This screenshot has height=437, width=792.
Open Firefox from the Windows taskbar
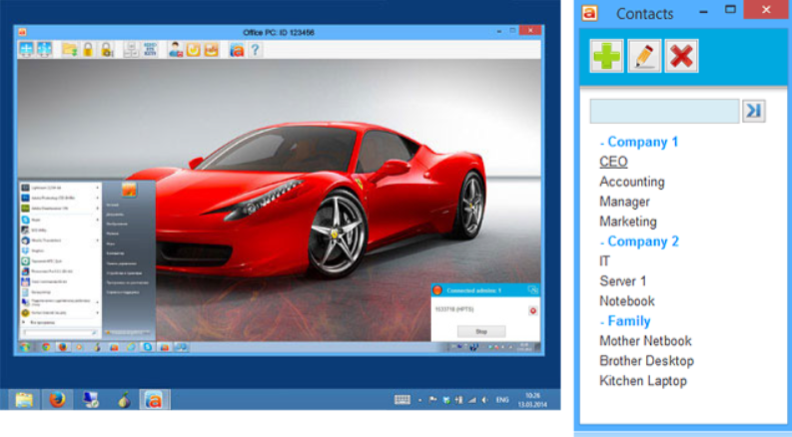(x=57, y=400)
